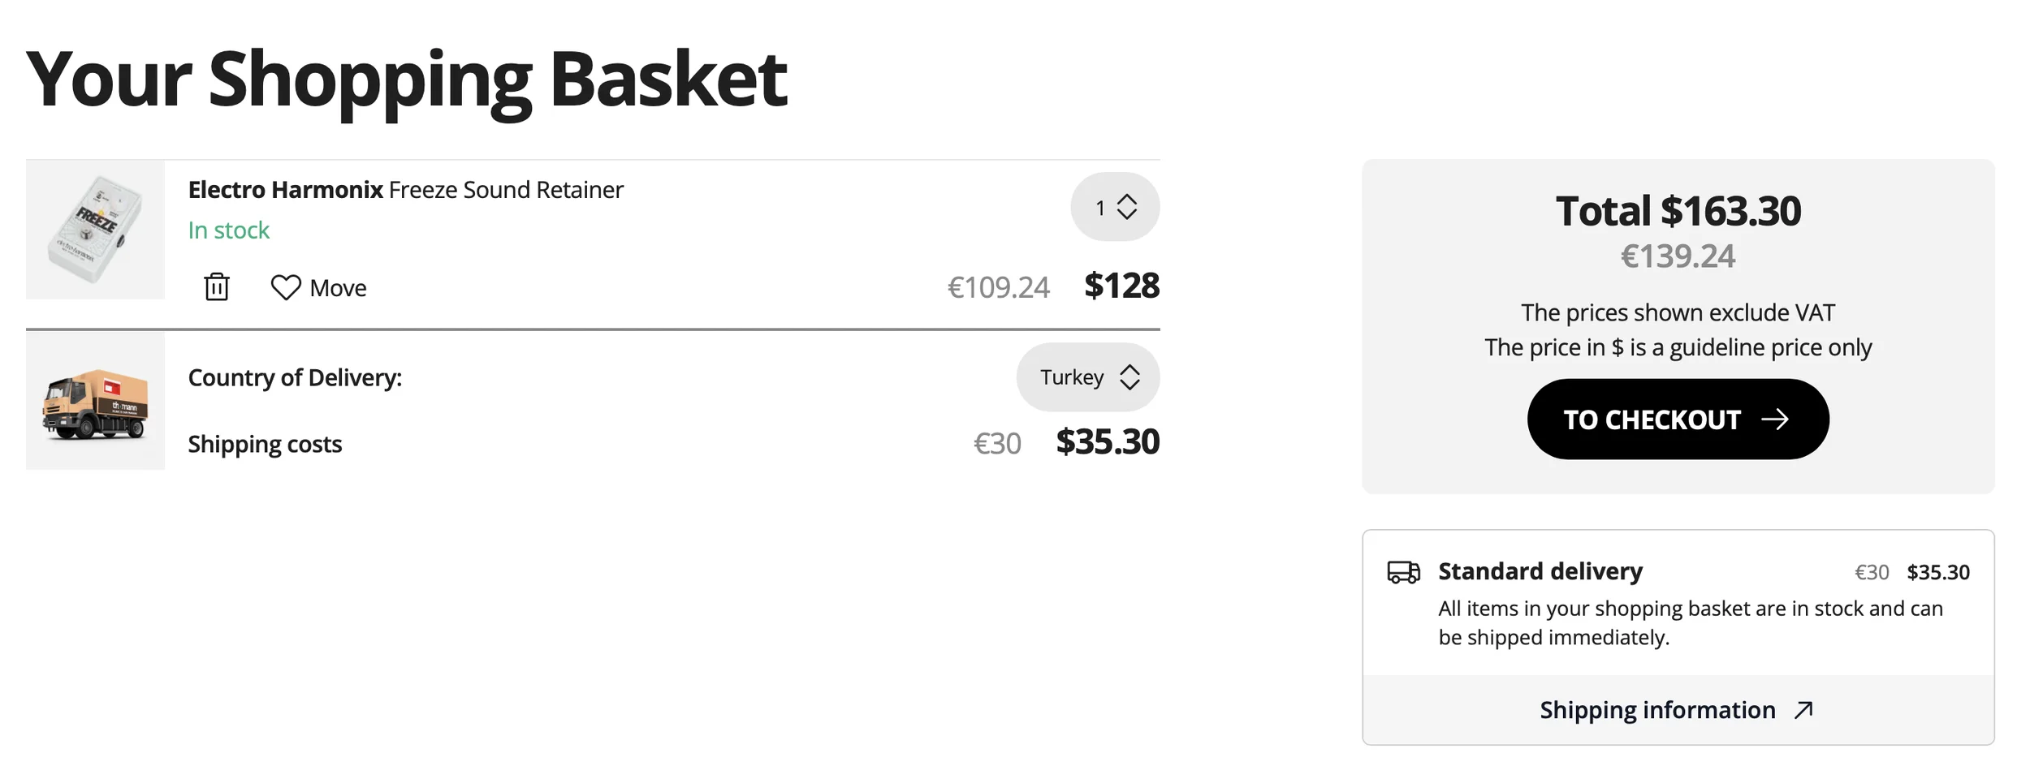Click the TO CHECKOUT button

tap(1678, 419)
